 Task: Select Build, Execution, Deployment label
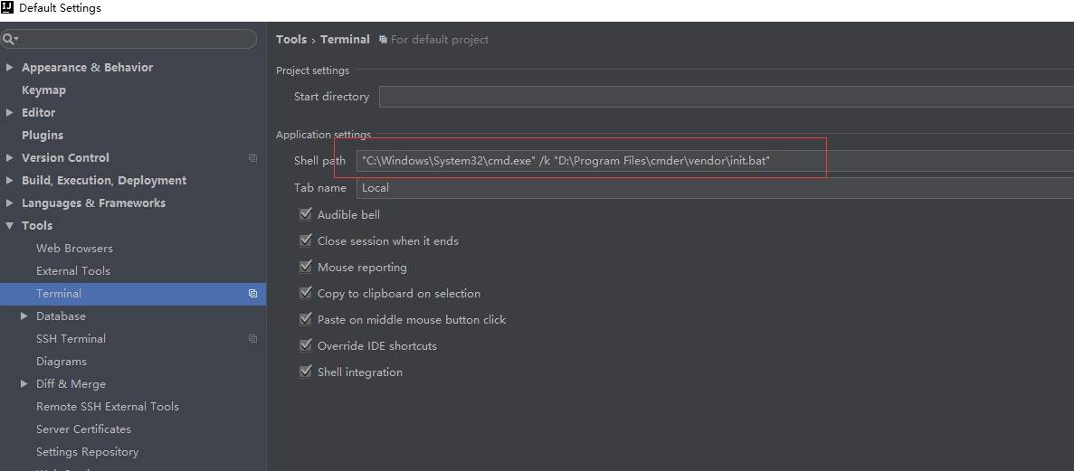104,180
